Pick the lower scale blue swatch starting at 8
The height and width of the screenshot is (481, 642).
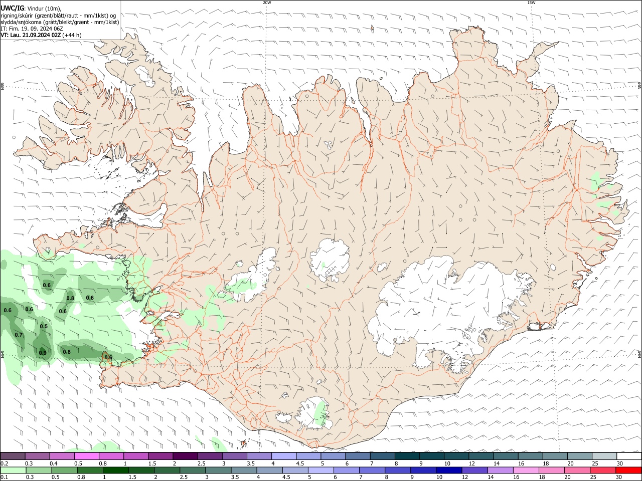(x=397, y=470)
